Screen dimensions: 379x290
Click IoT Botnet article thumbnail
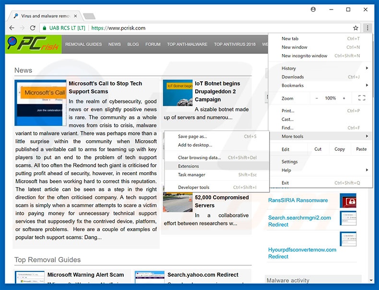pyautogui.click(x=178, y=93)
